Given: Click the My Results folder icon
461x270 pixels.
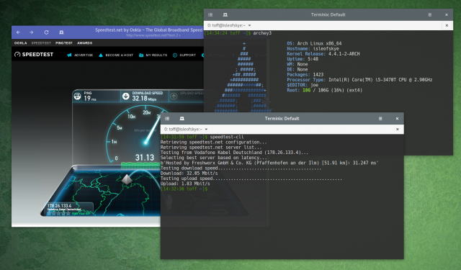Looking at the screenshot, I should tap(141, 55).
